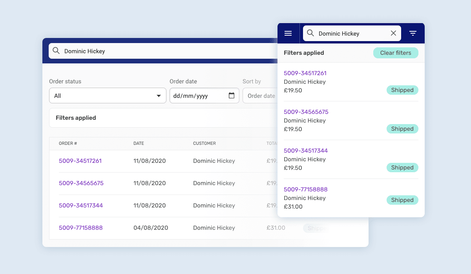Select order 5009-34565675 in the table
Screen dimensions: 471x274
pyautogui.click(x=81, y=183)
